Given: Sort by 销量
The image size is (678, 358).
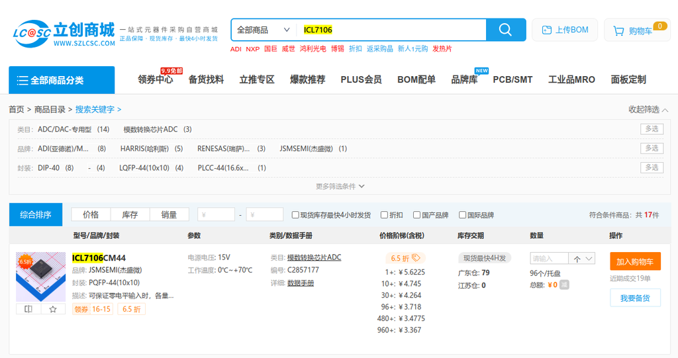Looking at the screenshot, I should 169,214.
